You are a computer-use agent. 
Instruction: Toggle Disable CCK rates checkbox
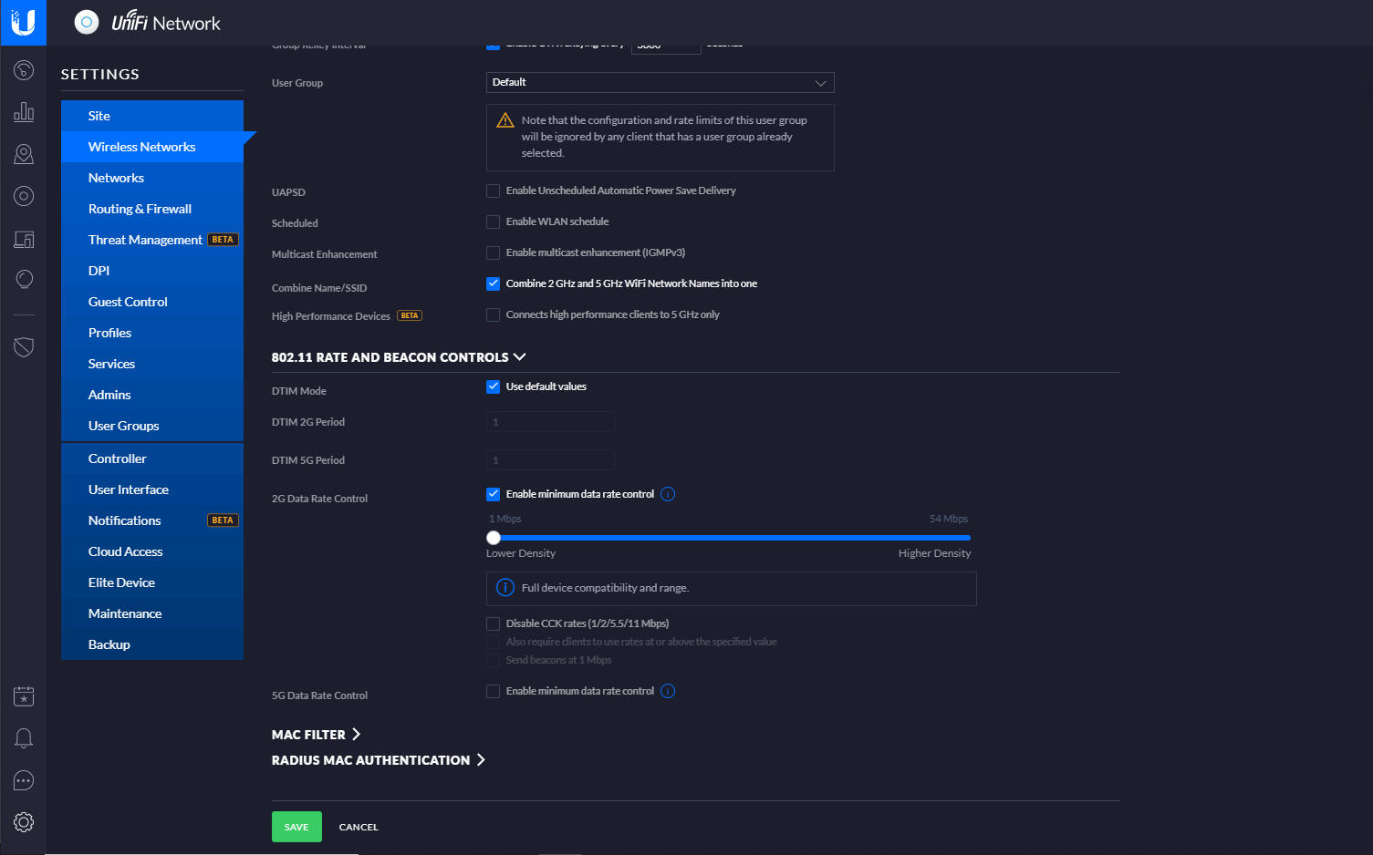tap(493, 623)
